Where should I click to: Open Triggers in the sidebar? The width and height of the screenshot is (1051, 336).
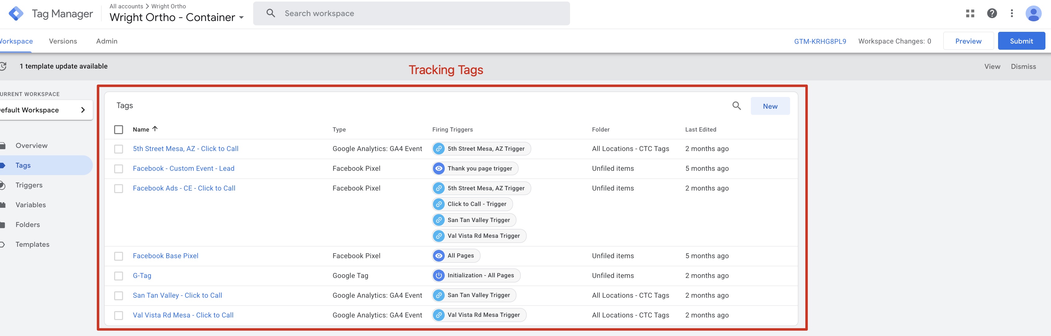click(29, 185)
